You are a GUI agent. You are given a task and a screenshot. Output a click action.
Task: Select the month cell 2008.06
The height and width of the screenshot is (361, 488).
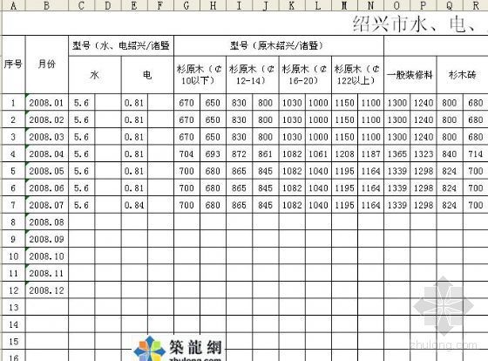point(47,188)
